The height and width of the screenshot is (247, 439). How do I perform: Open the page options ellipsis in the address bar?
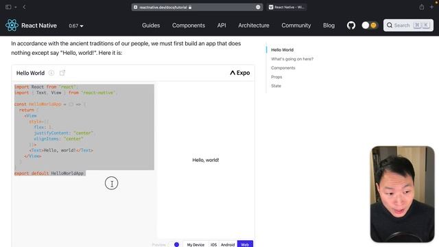click(x=258, y=8)
